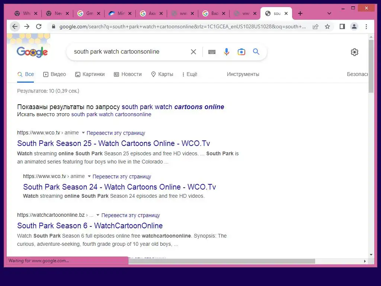The height and width of the screenshot is (286, 381).
Task: Close the active 'sou' tab
Action: coord(286,13)
